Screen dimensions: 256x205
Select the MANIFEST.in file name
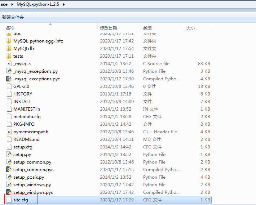click(x=27, y=109)
